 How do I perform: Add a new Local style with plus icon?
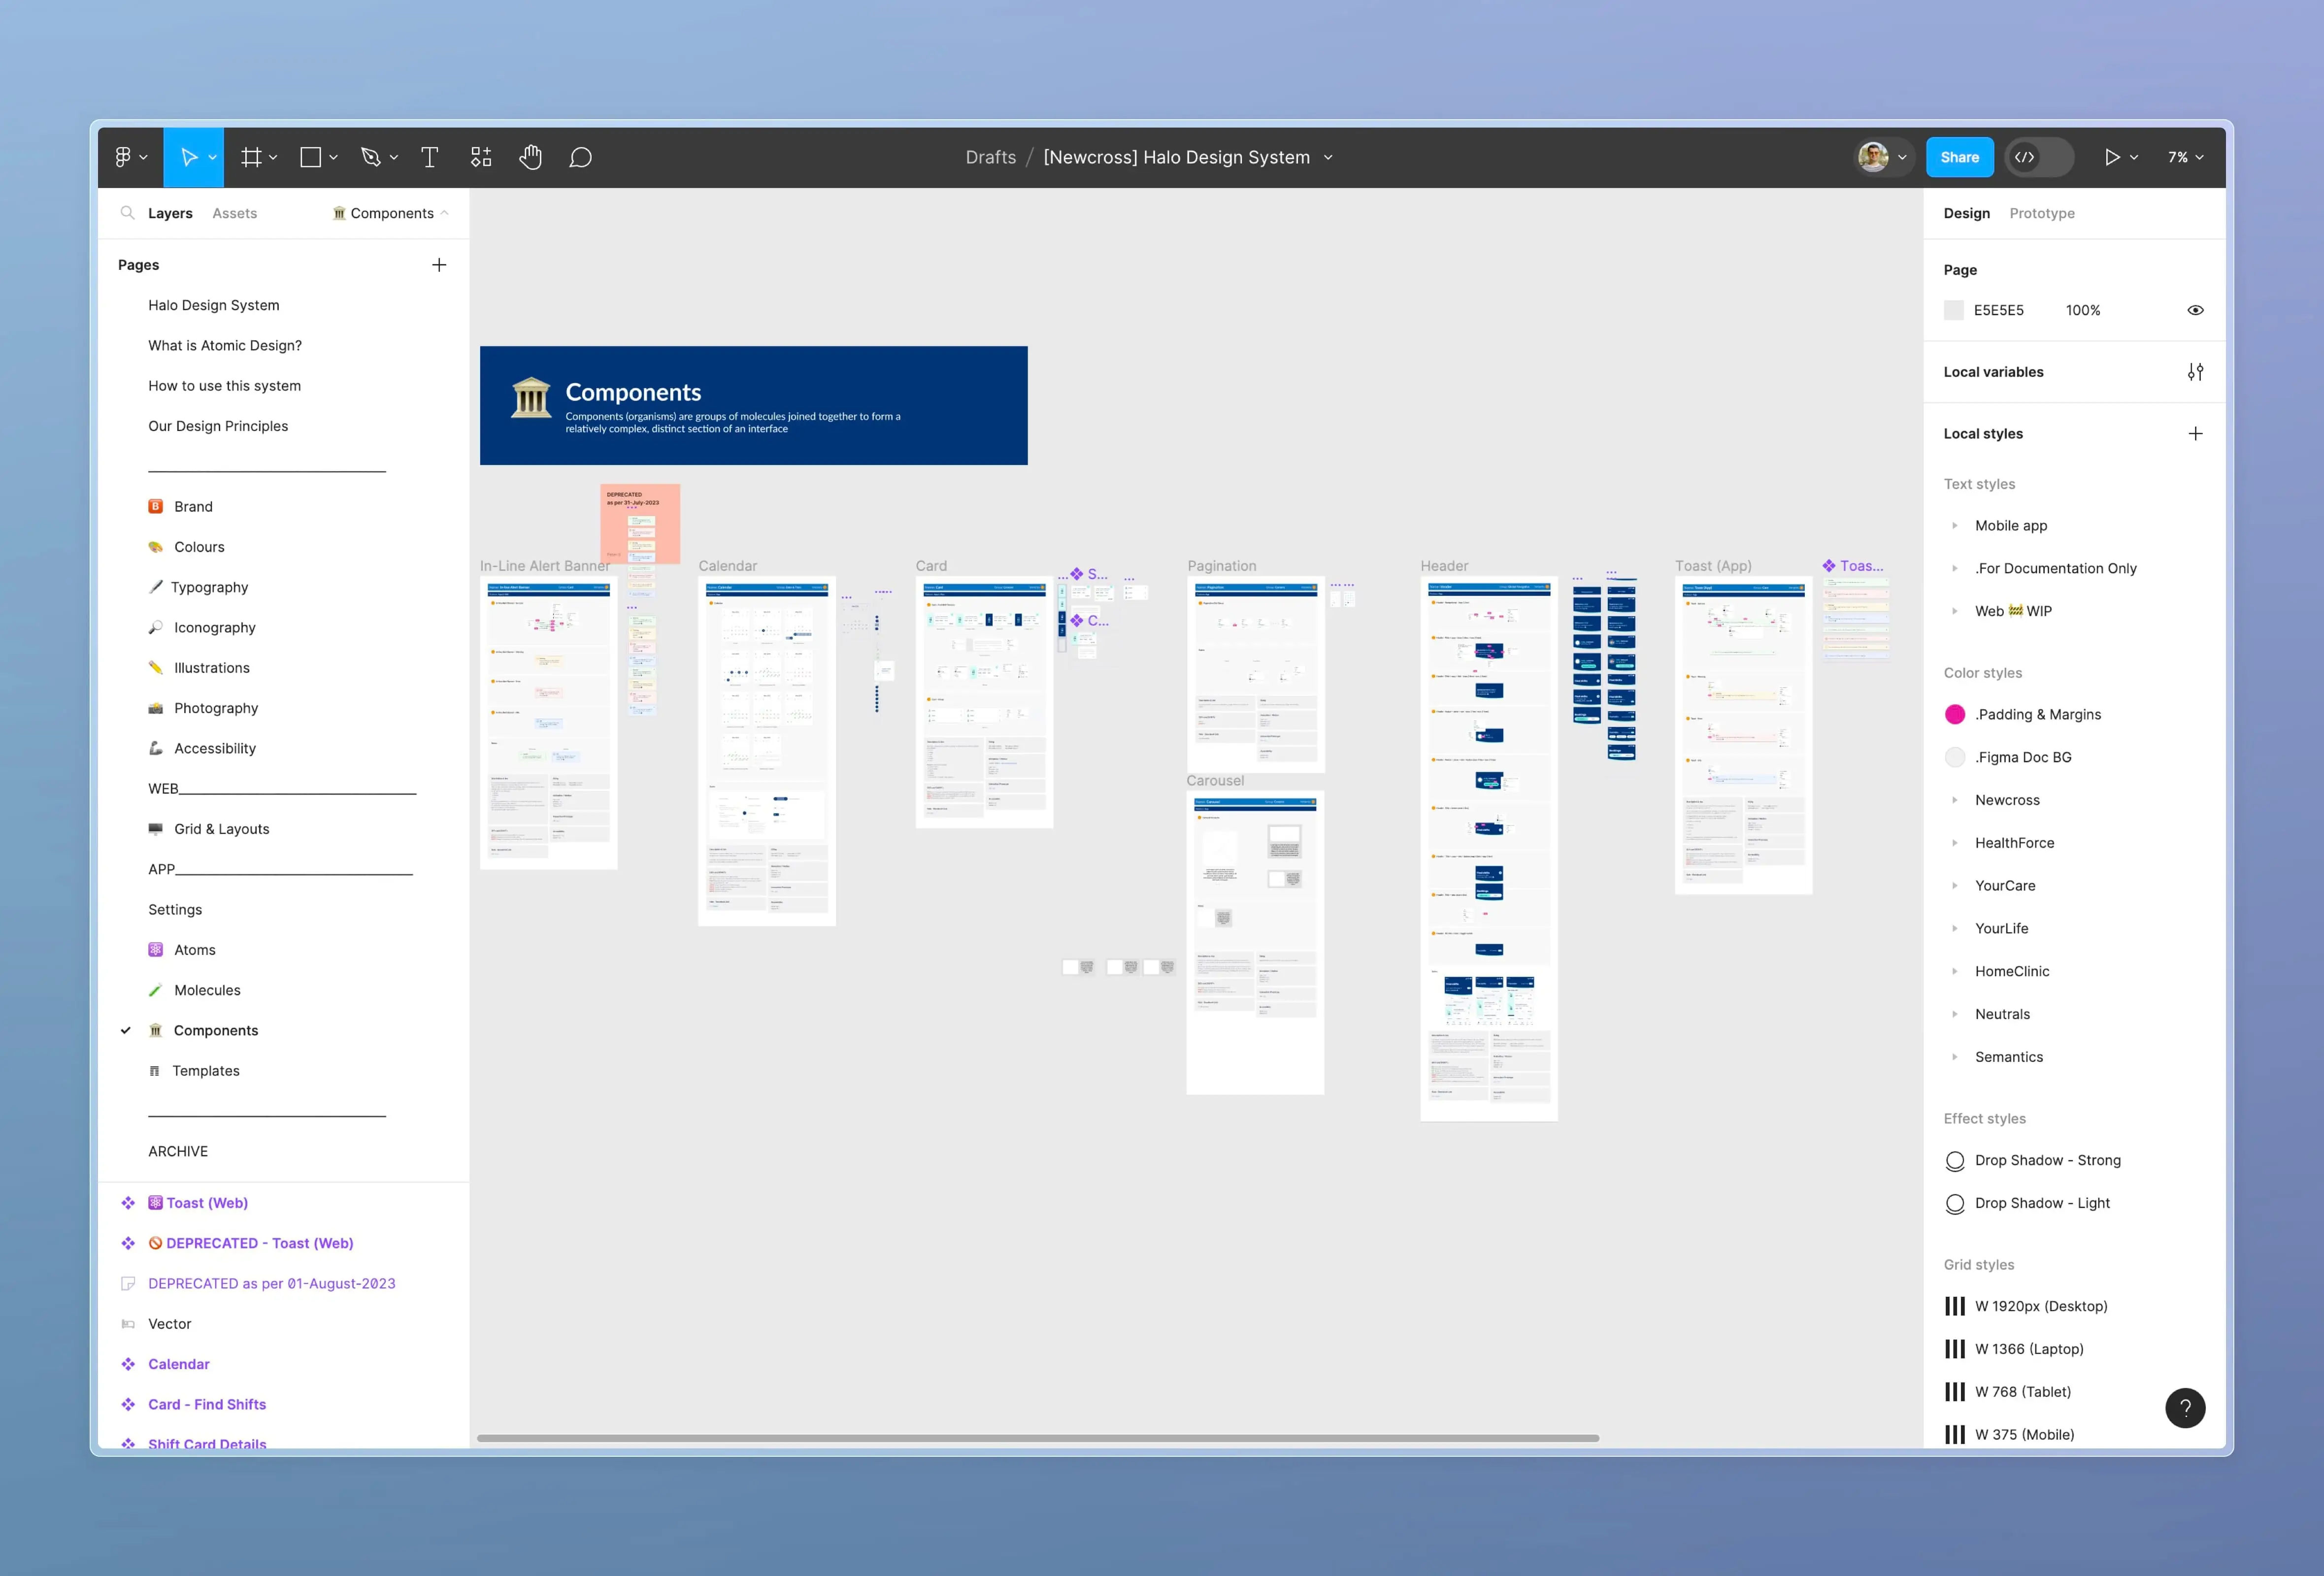click(x=2197, y=433)
